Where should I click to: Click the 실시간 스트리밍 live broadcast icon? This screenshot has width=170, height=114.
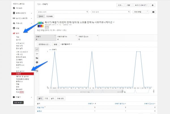(x=14, y=18)
